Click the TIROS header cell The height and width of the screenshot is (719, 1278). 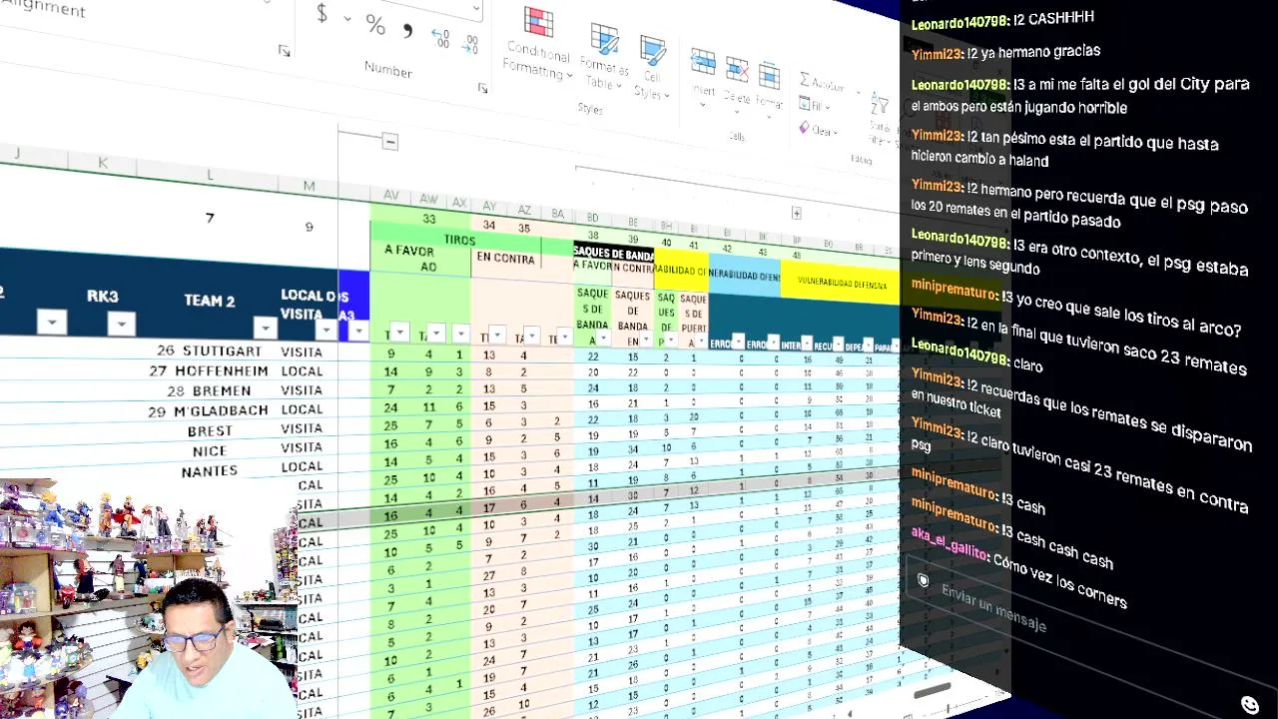tap(460, 241)
